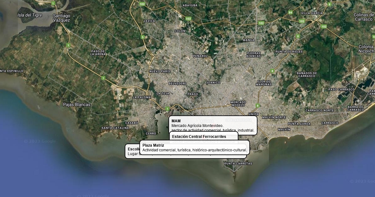Image resolution: width=375 pixels, height=197 pixels.
Task: Click the Mercado Modelo neighborhood label
Action: [x=238, y=104]
